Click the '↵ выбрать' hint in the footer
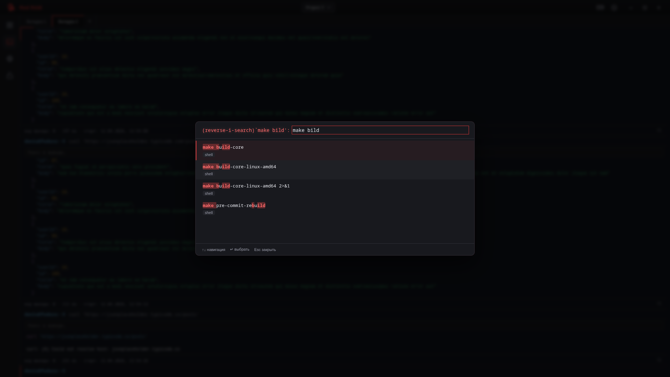Image resolution: width=670 pixels, height=377 pixels. tap(239, 250)
